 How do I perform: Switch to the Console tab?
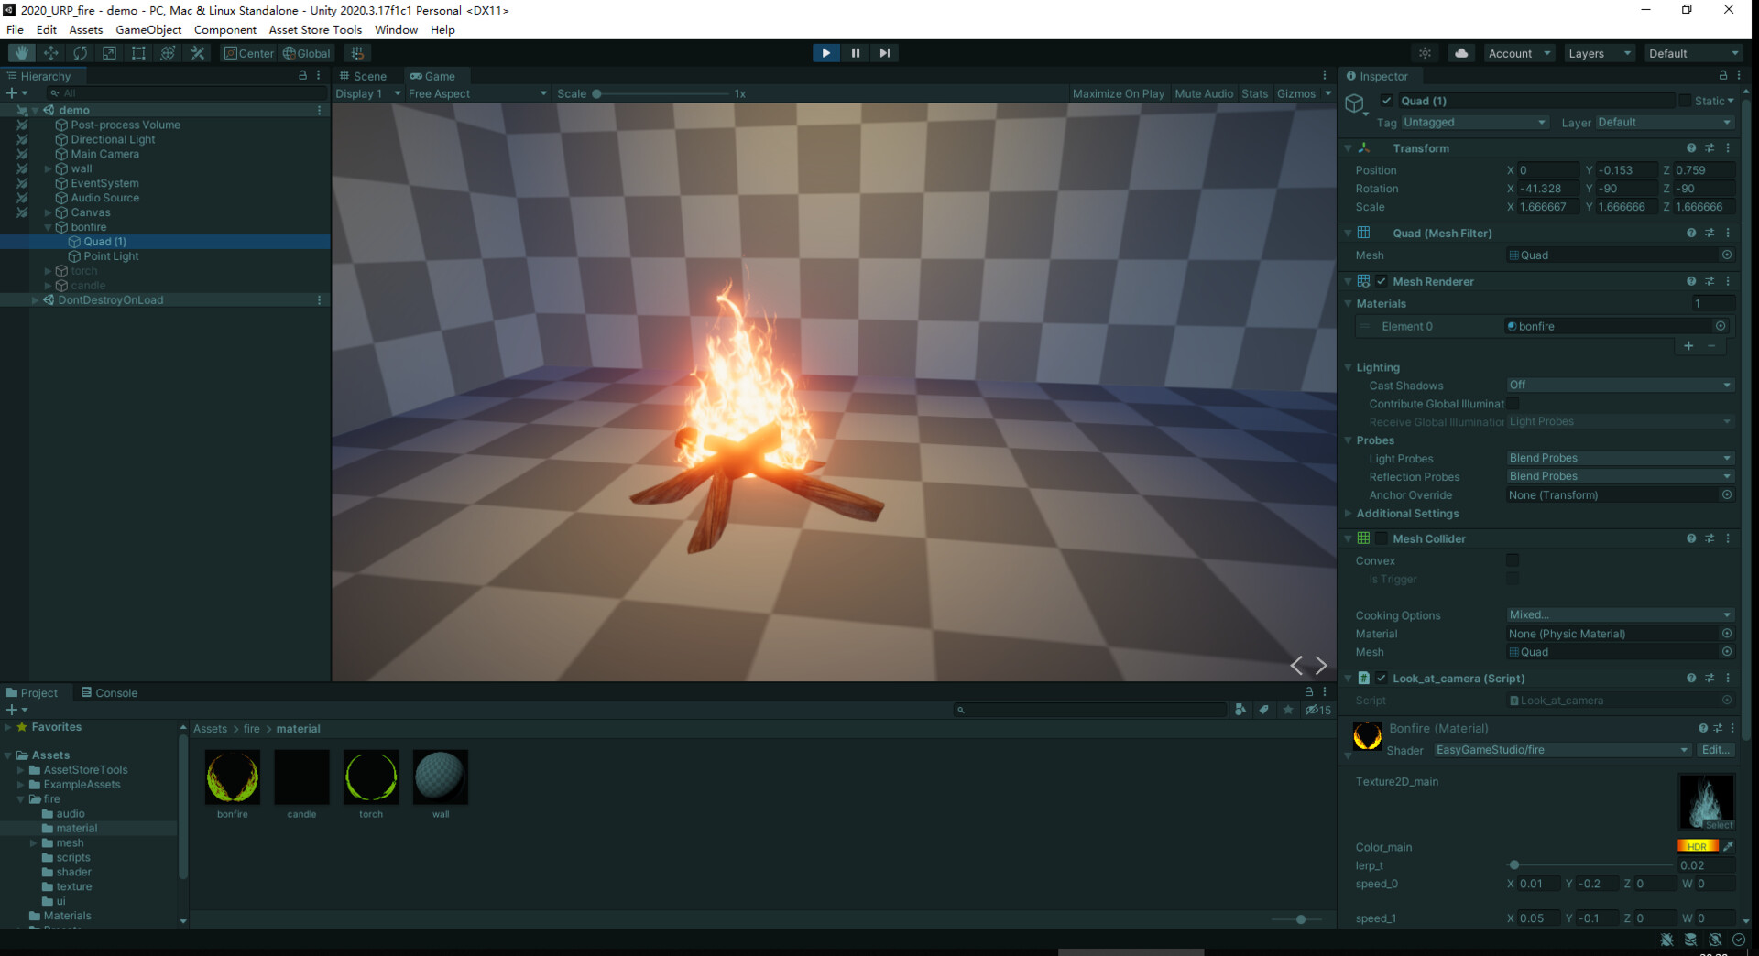(115, 692)
